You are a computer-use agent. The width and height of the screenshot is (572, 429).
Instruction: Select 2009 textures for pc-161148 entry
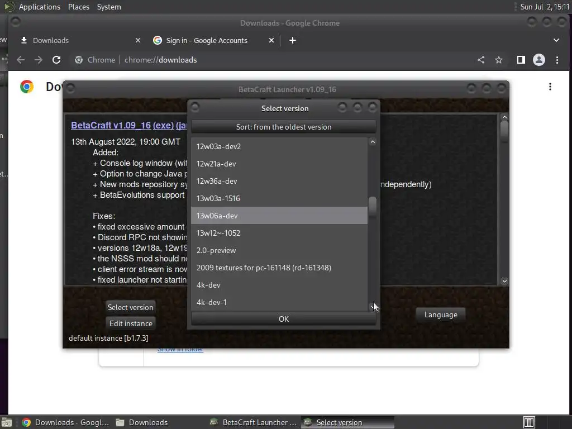coord(279,268)
